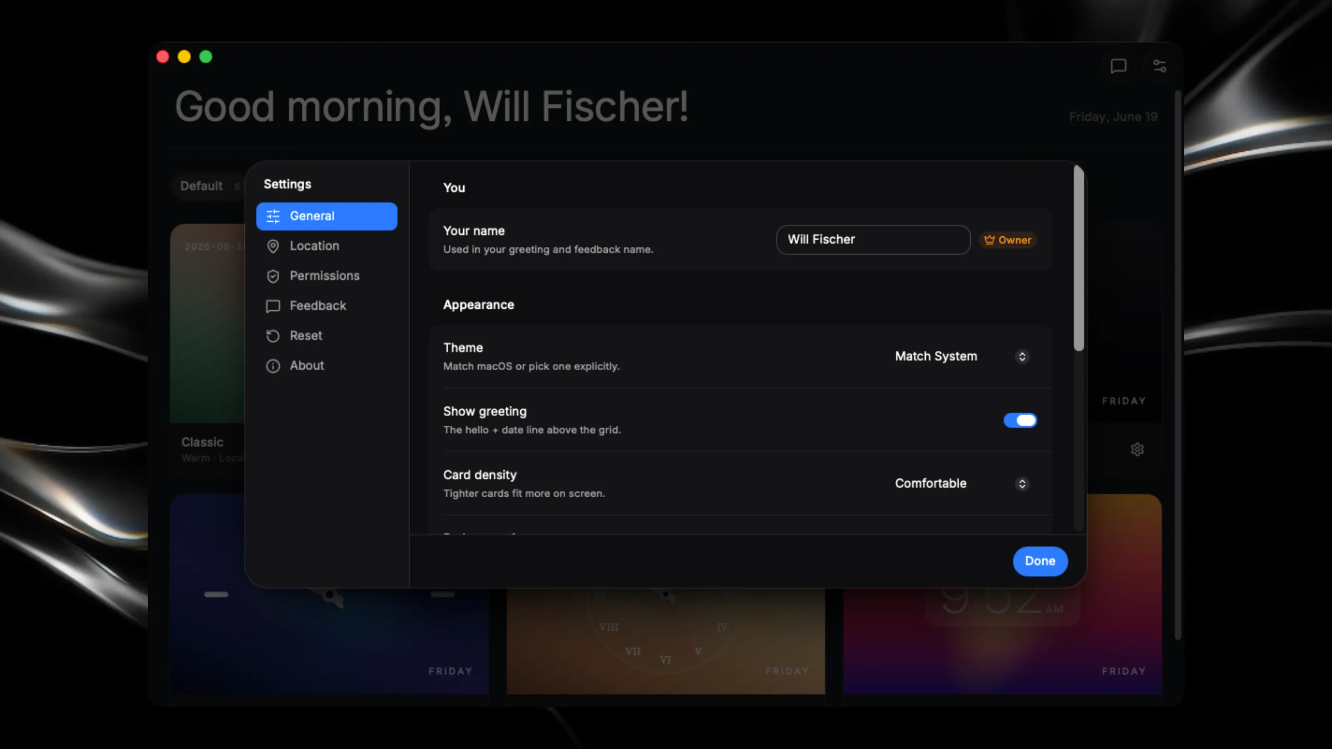The height and width of the screenshot is (749, 1332).
Task: Click the Your name text field
Action: (873, 240)
